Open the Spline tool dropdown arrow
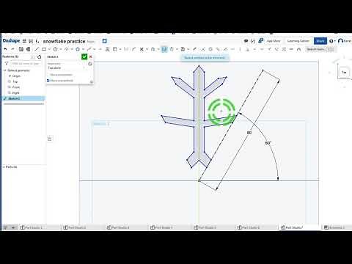Viewport: 352px width, 264px height. [95, 49]
